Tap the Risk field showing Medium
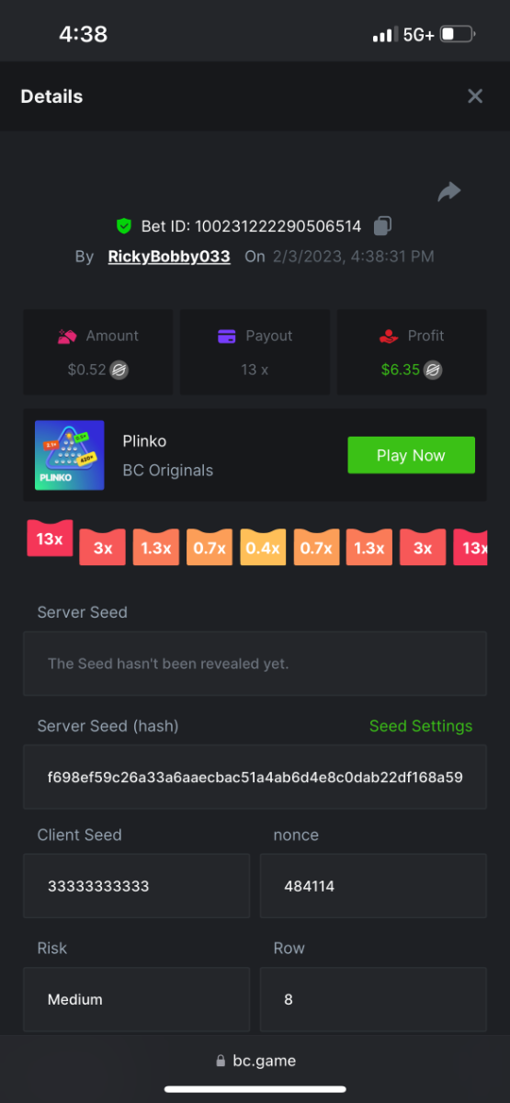This screenshot has width=510, height=1103. tap(136, 999)
